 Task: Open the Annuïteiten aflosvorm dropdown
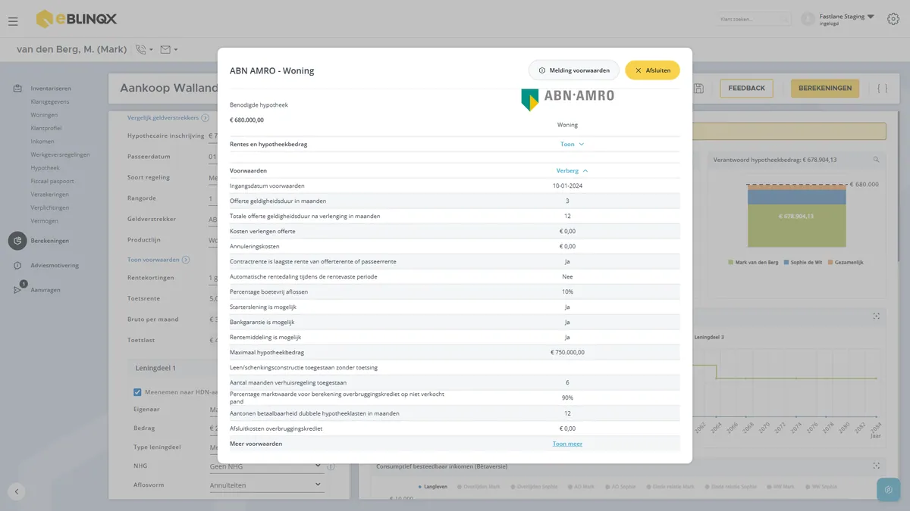click(267, 485)
